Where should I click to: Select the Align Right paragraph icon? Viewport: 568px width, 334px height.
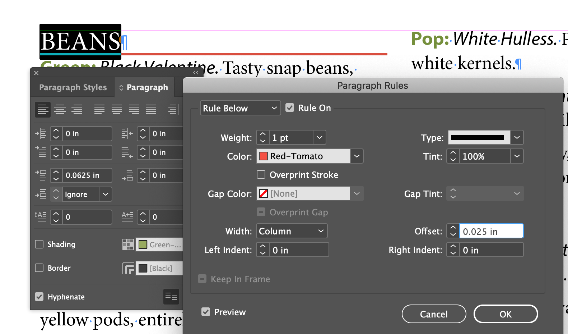[x=77, y=109]
